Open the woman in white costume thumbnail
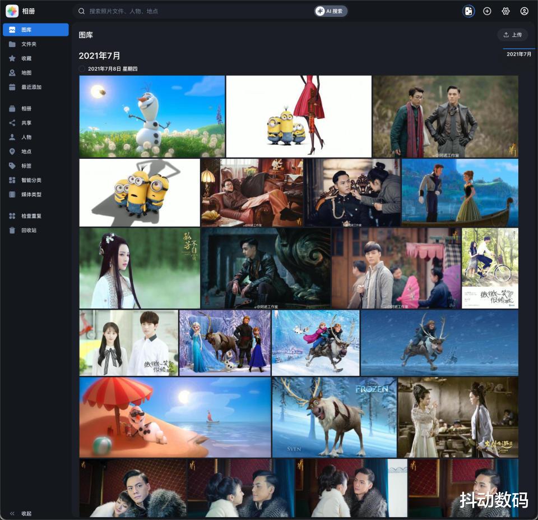This screenshot has height=520, width=538. coord(140,268)
